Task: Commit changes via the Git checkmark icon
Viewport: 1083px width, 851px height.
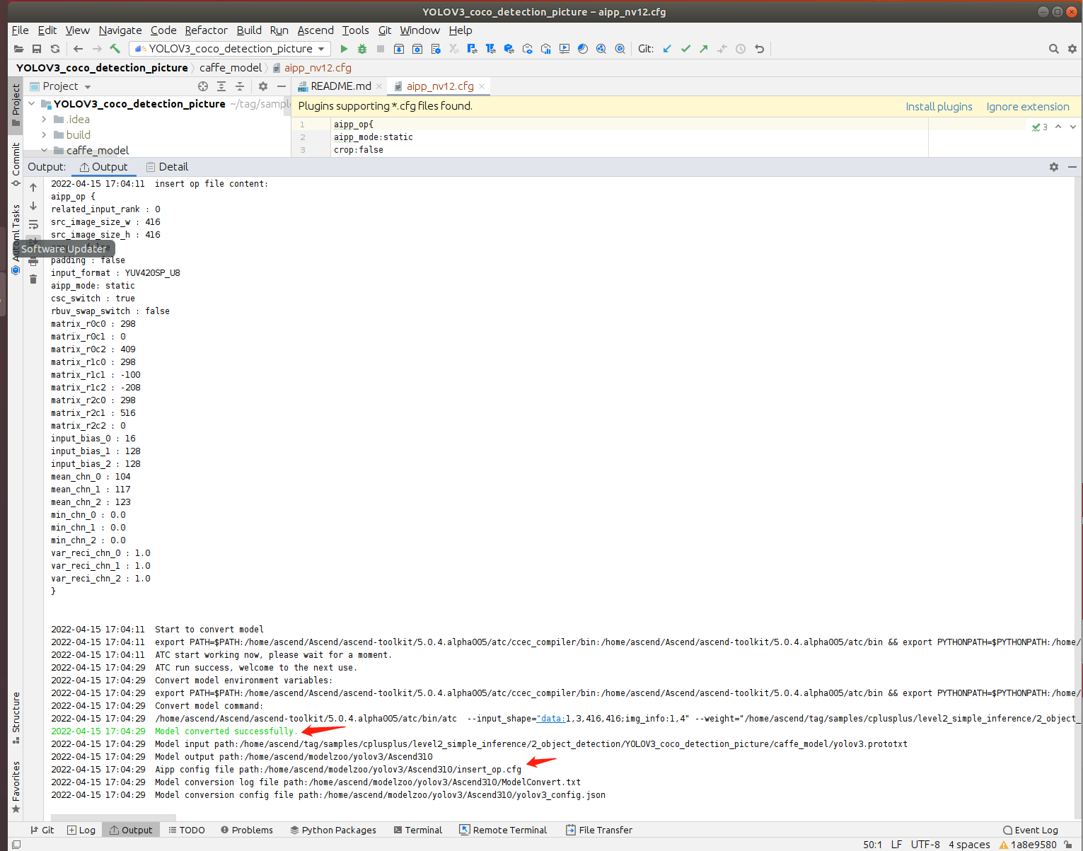Action: coord(685,49)
